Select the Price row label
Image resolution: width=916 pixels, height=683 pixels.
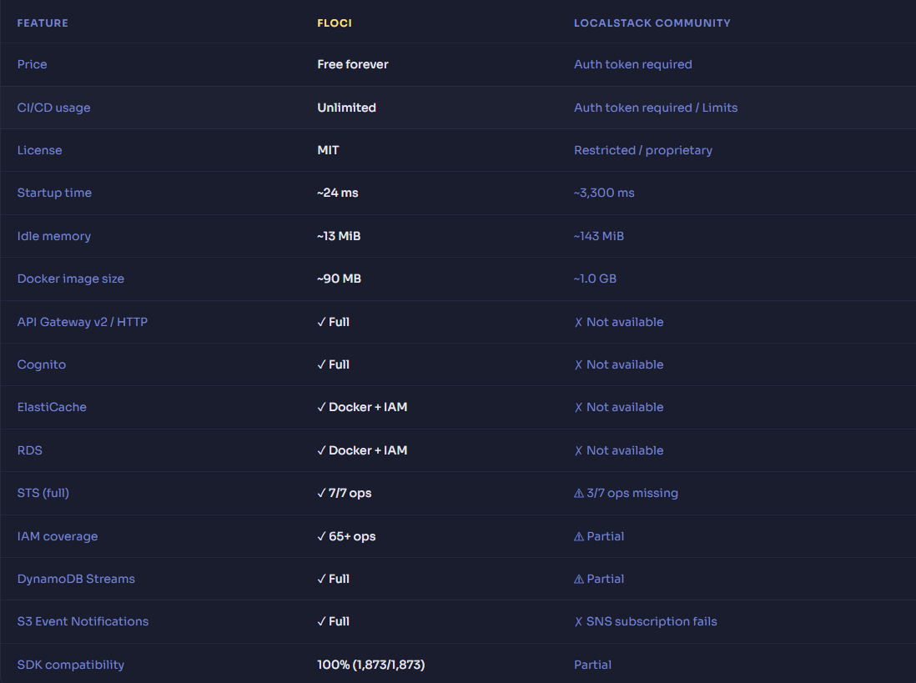[33, 64]
